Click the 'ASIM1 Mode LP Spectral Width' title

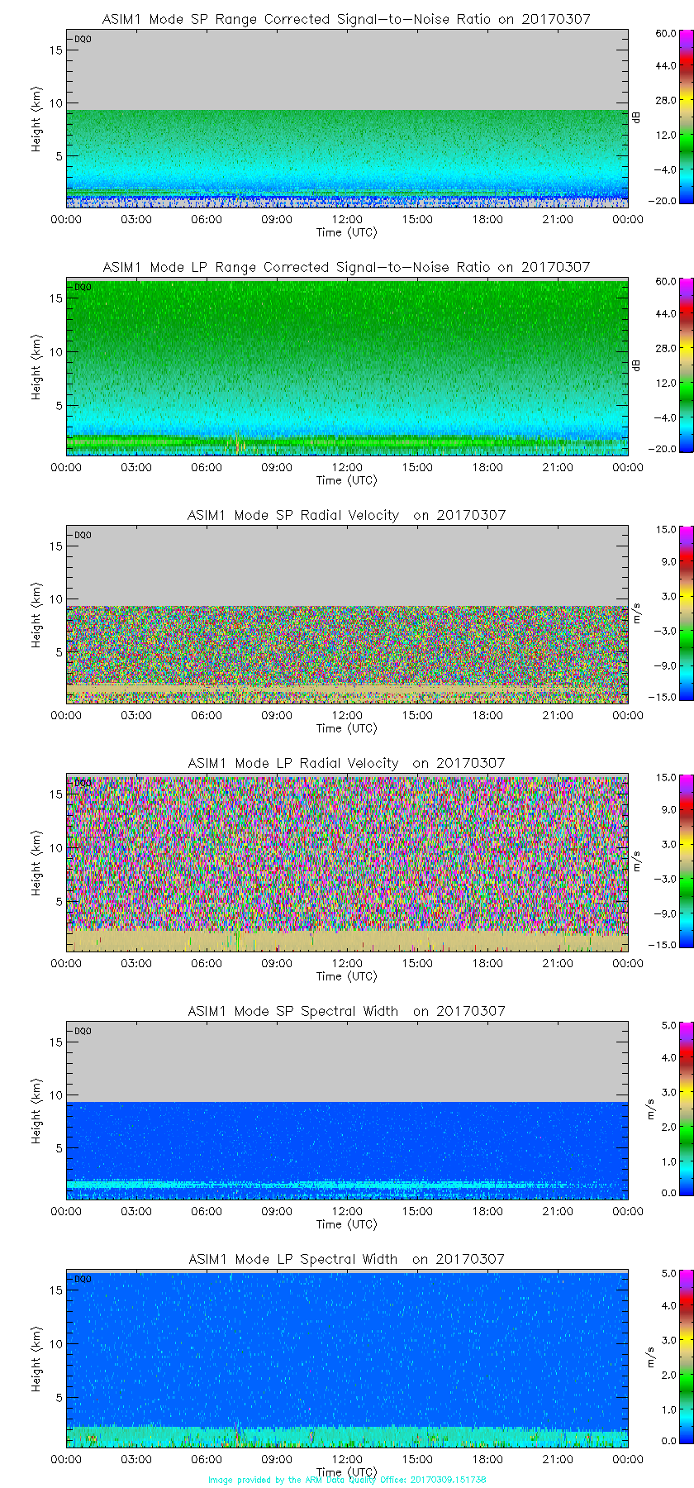[x=346, y=1259]
